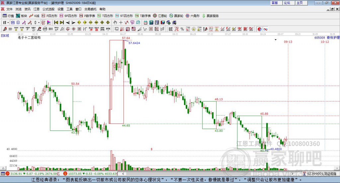Viewport: 340px width, 183px height.
Task: Click the SZ399001 深证成指 status entry
Action: point(320,174)
